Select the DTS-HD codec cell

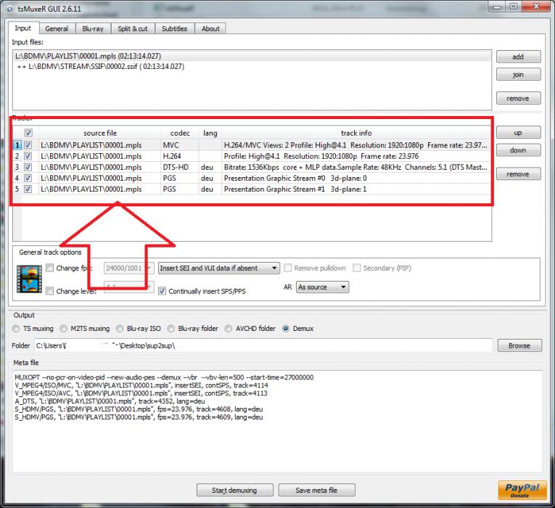pos(179,167)
